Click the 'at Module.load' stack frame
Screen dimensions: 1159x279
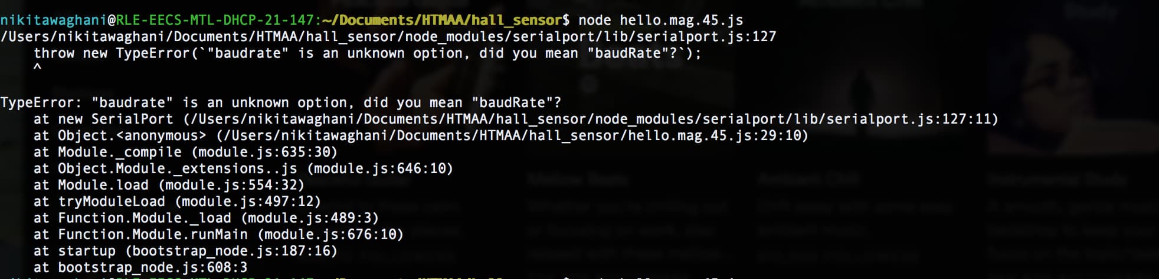[x=169, y=185]
